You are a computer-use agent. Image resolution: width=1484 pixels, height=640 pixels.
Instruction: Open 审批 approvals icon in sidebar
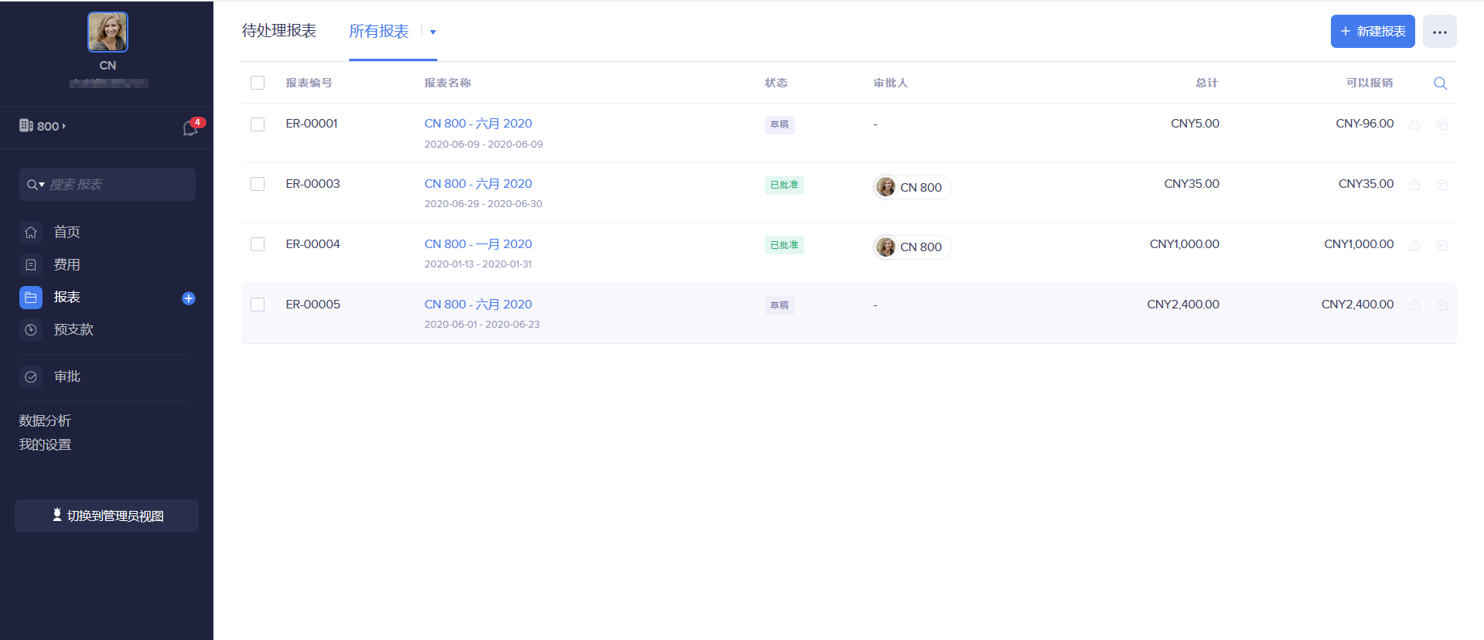(x=31, y=377)
